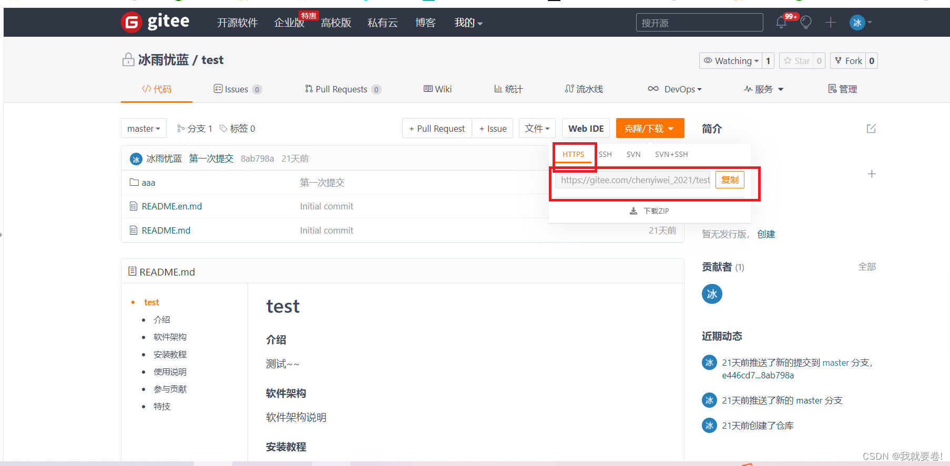This screenshot has width=950, height=466.
Task: Click commit hash 8ab798a
Action: [257, 158]
